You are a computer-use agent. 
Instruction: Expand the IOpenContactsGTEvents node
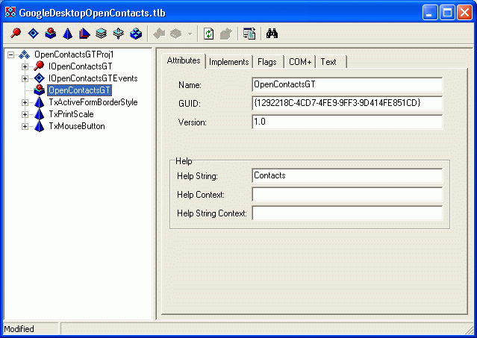pos(25,78)
